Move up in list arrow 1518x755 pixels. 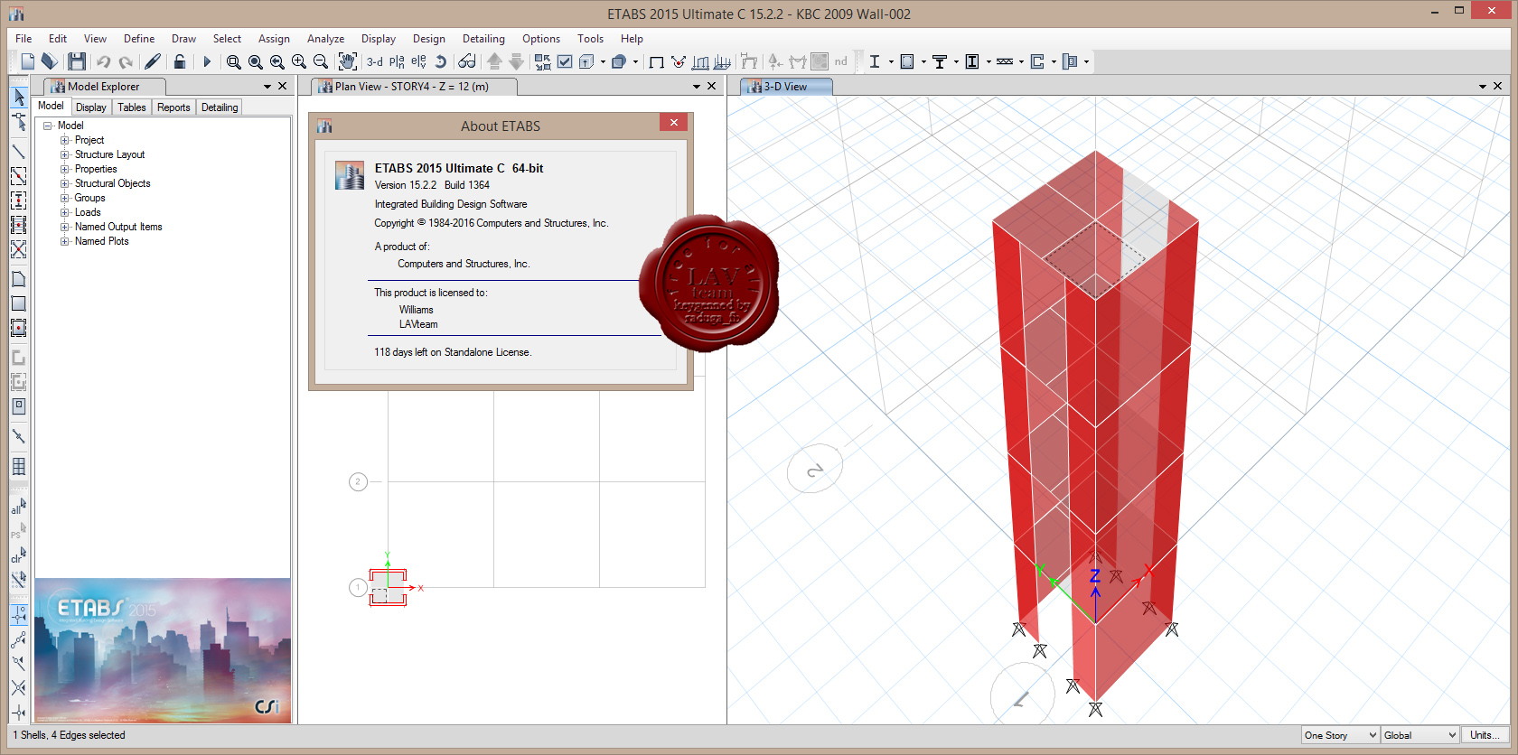pos(494,61)
